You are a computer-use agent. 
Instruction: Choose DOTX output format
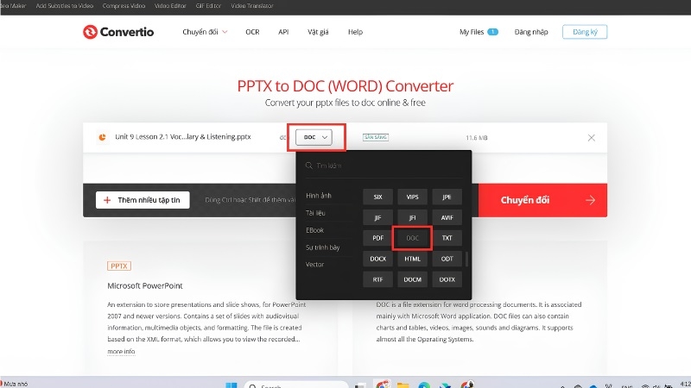(x=447, y=279)
